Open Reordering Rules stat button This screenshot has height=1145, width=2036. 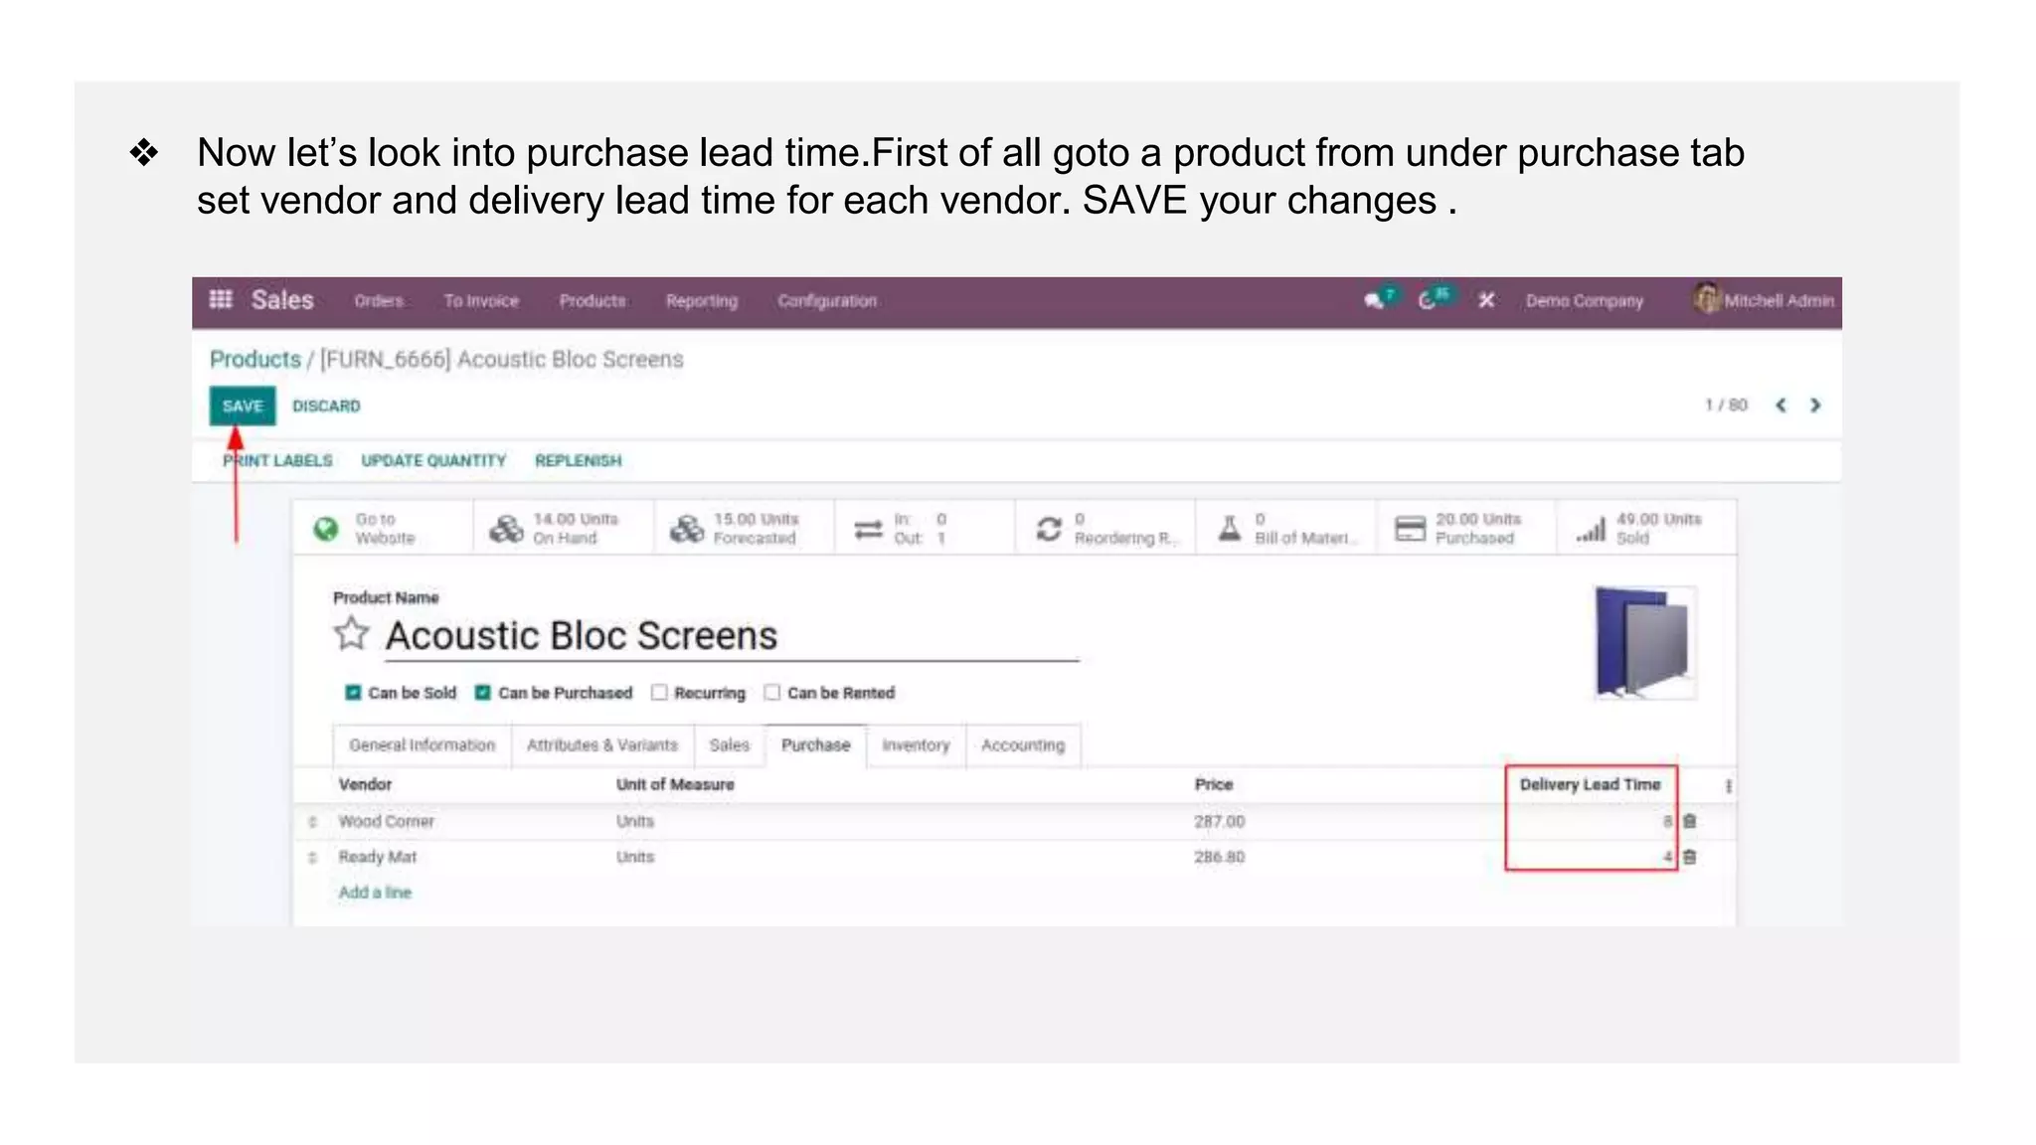(x=1105, y=528)
